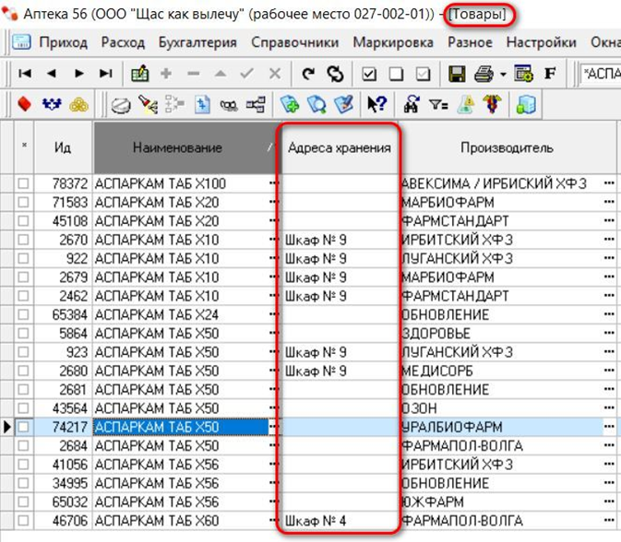The image size is (621, 542).
Task: Mark the checkbox for row 41056
Action: click(23, 465)
